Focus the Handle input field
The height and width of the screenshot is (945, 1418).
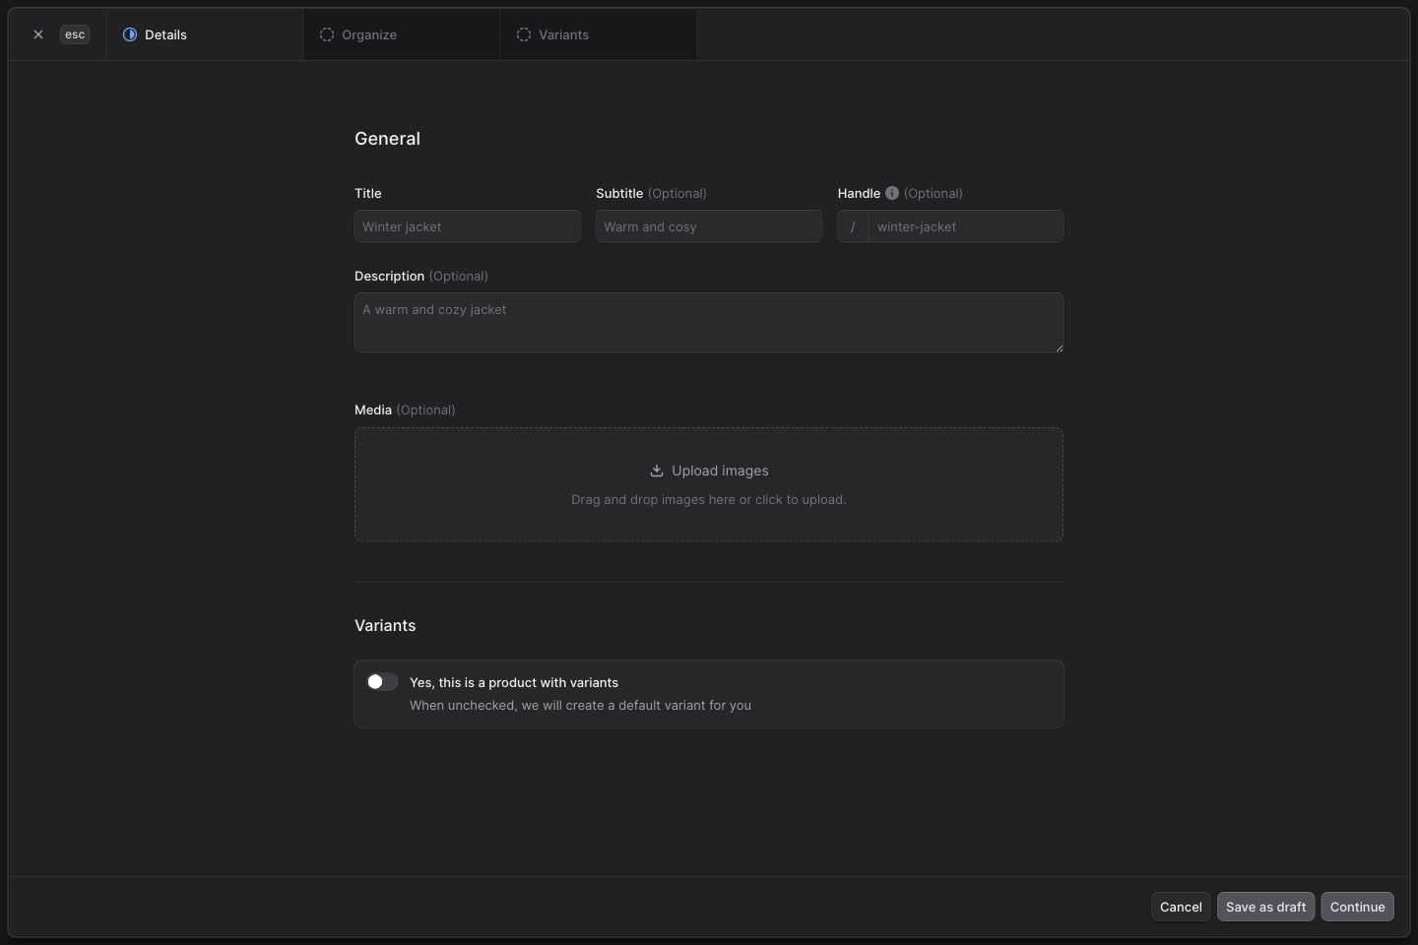coord(966,226)
